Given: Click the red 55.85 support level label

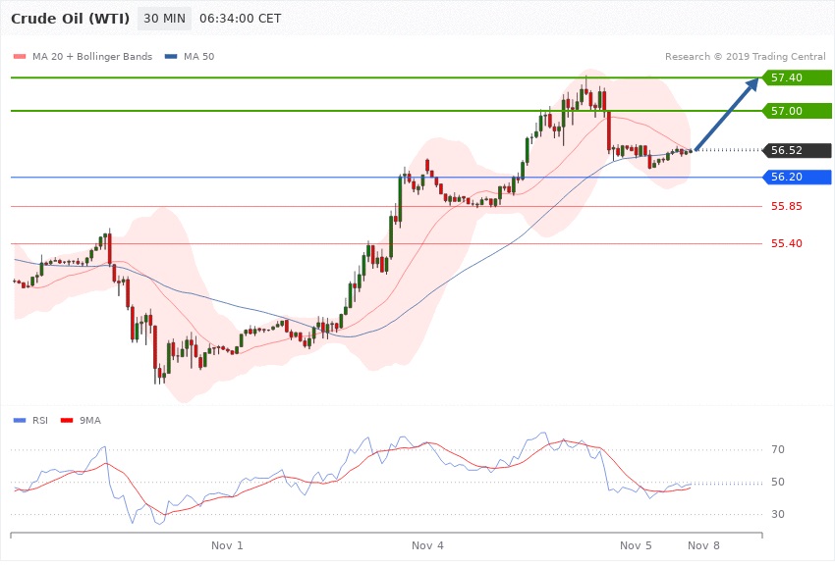Looking at the screenshot, I should pyautogui.click(x=786, y=207).
